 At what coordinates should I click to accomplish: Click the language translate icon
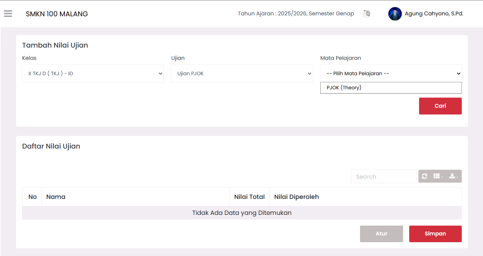point(366,14)
